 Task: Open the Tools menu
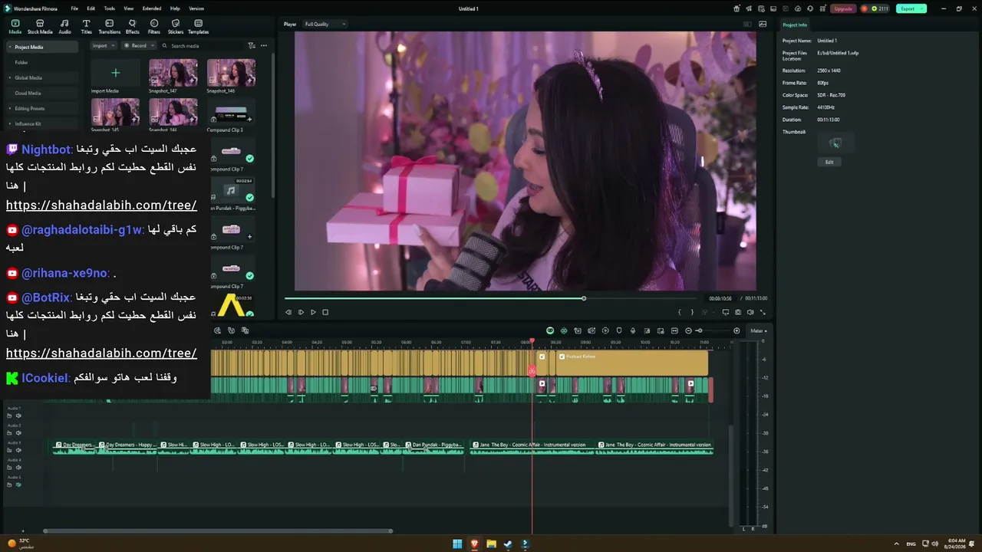coord(110,8)
